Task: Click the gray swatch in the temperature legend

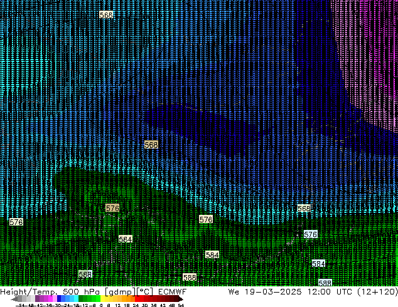Action: coord(19,299)
